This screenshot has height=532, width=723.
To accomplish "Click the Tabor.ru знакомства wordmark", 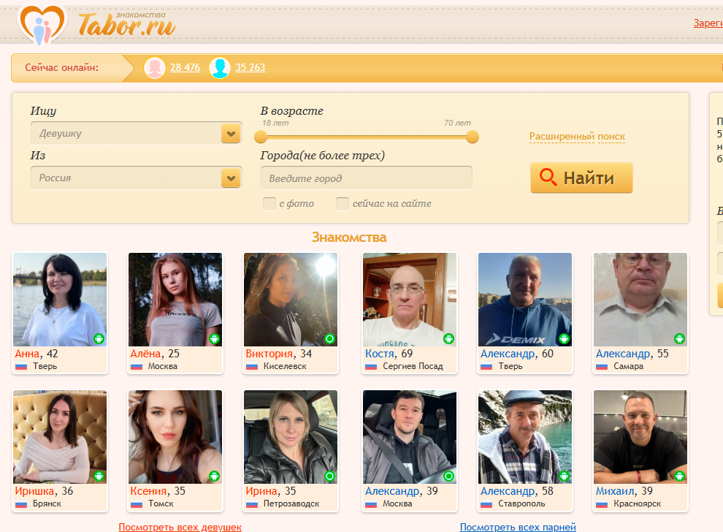I will pyautogui.click(x=127, y=23).
